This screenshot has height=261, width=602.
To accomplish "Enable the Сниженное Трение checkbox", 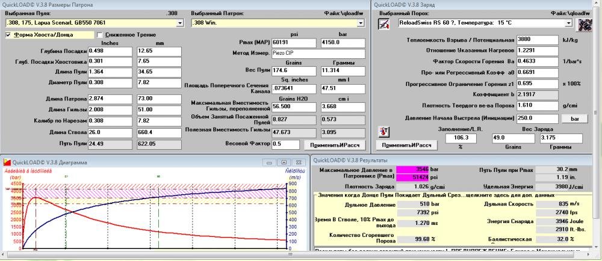I will (100, 35).
